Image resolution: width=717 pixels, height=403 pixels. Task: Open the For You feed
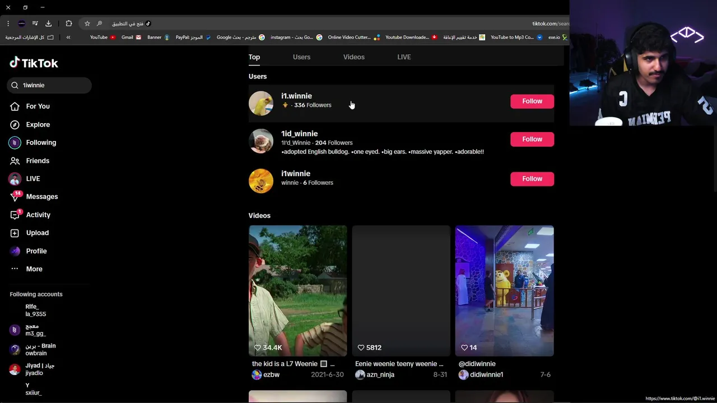tap(30, 106)
